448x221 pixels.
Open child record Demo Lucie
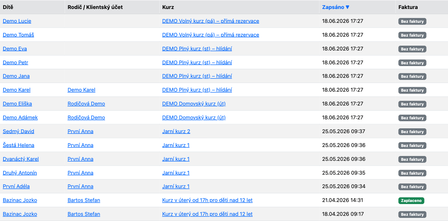(17, 21)
